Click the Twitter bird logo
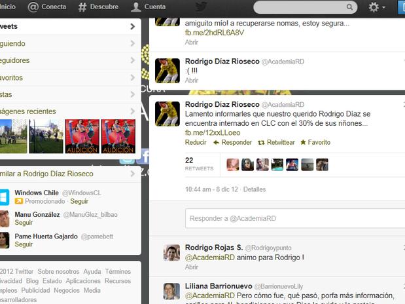This screenshot has height=304, width=405. [x=202, y=7]
